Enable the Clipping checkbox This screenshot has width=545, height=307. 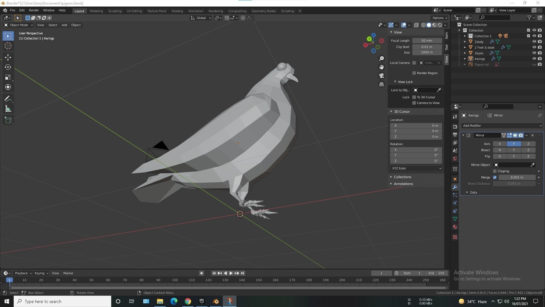pos(495,171)
